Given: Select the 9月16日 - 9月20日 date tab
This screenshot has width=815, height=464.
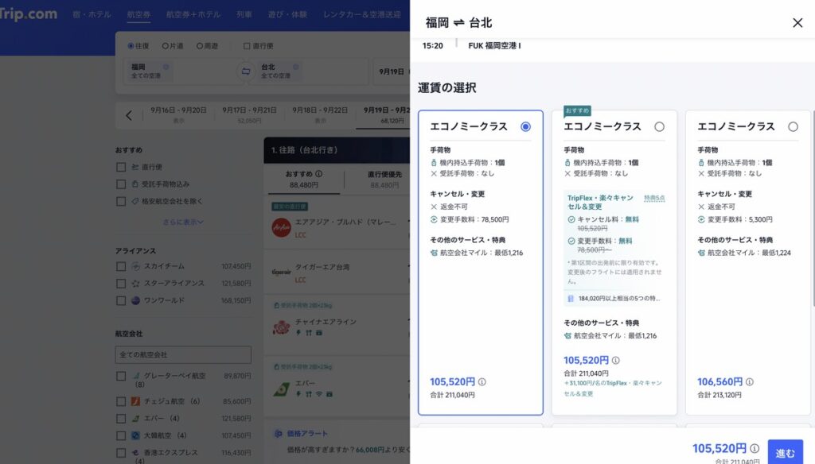Looking at the screenshot, I should [178, 114].
